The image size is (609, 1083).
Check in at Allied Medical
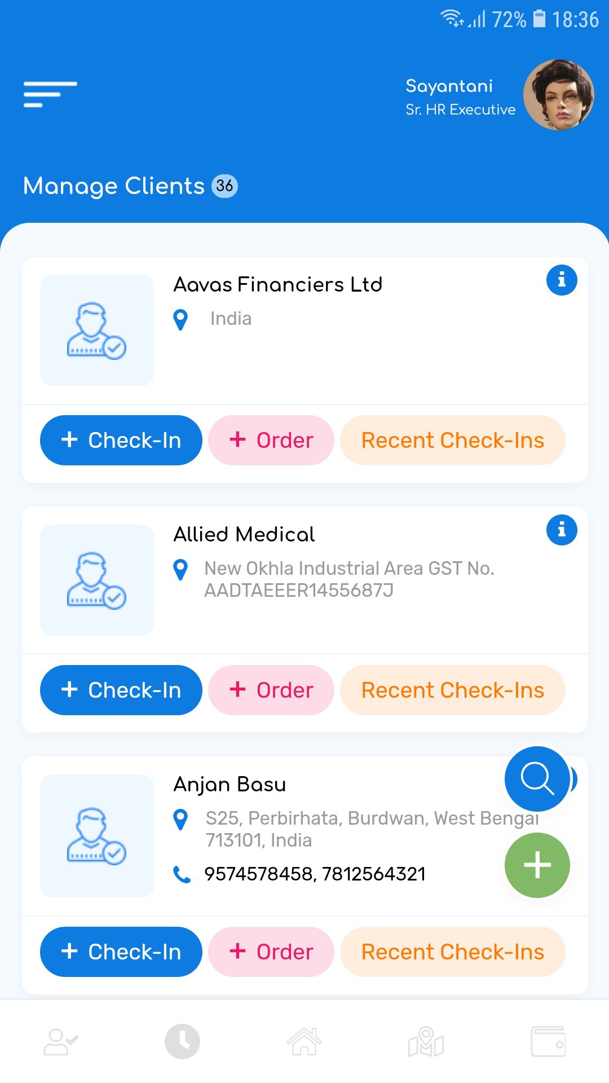(x=121, y=690)
